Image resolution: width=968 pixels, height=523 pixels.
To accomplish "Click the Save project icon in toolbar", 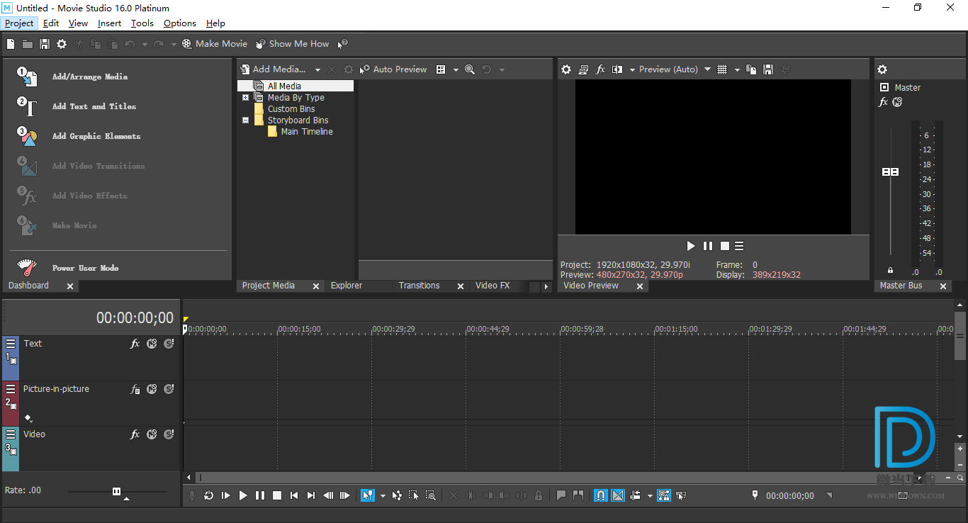I will [x=45, y=44].
